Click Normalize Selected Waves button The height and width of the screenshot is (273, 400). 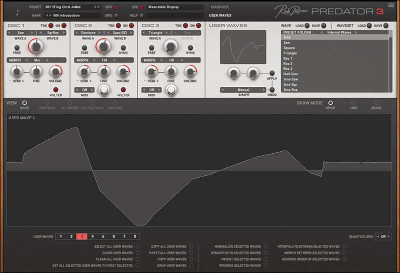pyautogui.click(x=266, y=246)
